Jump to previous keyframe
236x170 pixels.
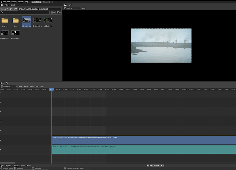tap(153, 166)
